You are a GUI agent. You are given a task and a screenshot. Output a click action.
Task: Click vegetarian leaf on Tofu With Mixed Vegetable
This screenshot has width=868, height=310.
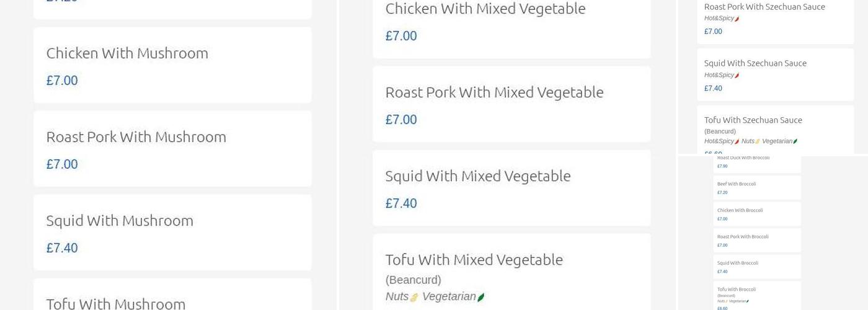tap(480, 297)
